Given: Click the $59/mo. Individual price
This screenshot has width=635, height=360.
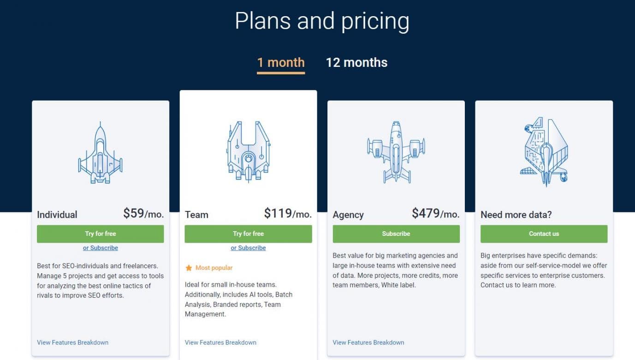Looking at the screenshot, I should [x=143, y=213].
